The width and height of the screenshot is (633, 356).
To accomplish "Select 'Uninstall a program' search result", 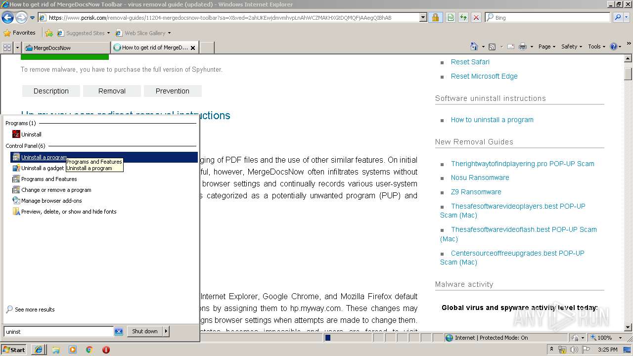I will pos(104,157).
